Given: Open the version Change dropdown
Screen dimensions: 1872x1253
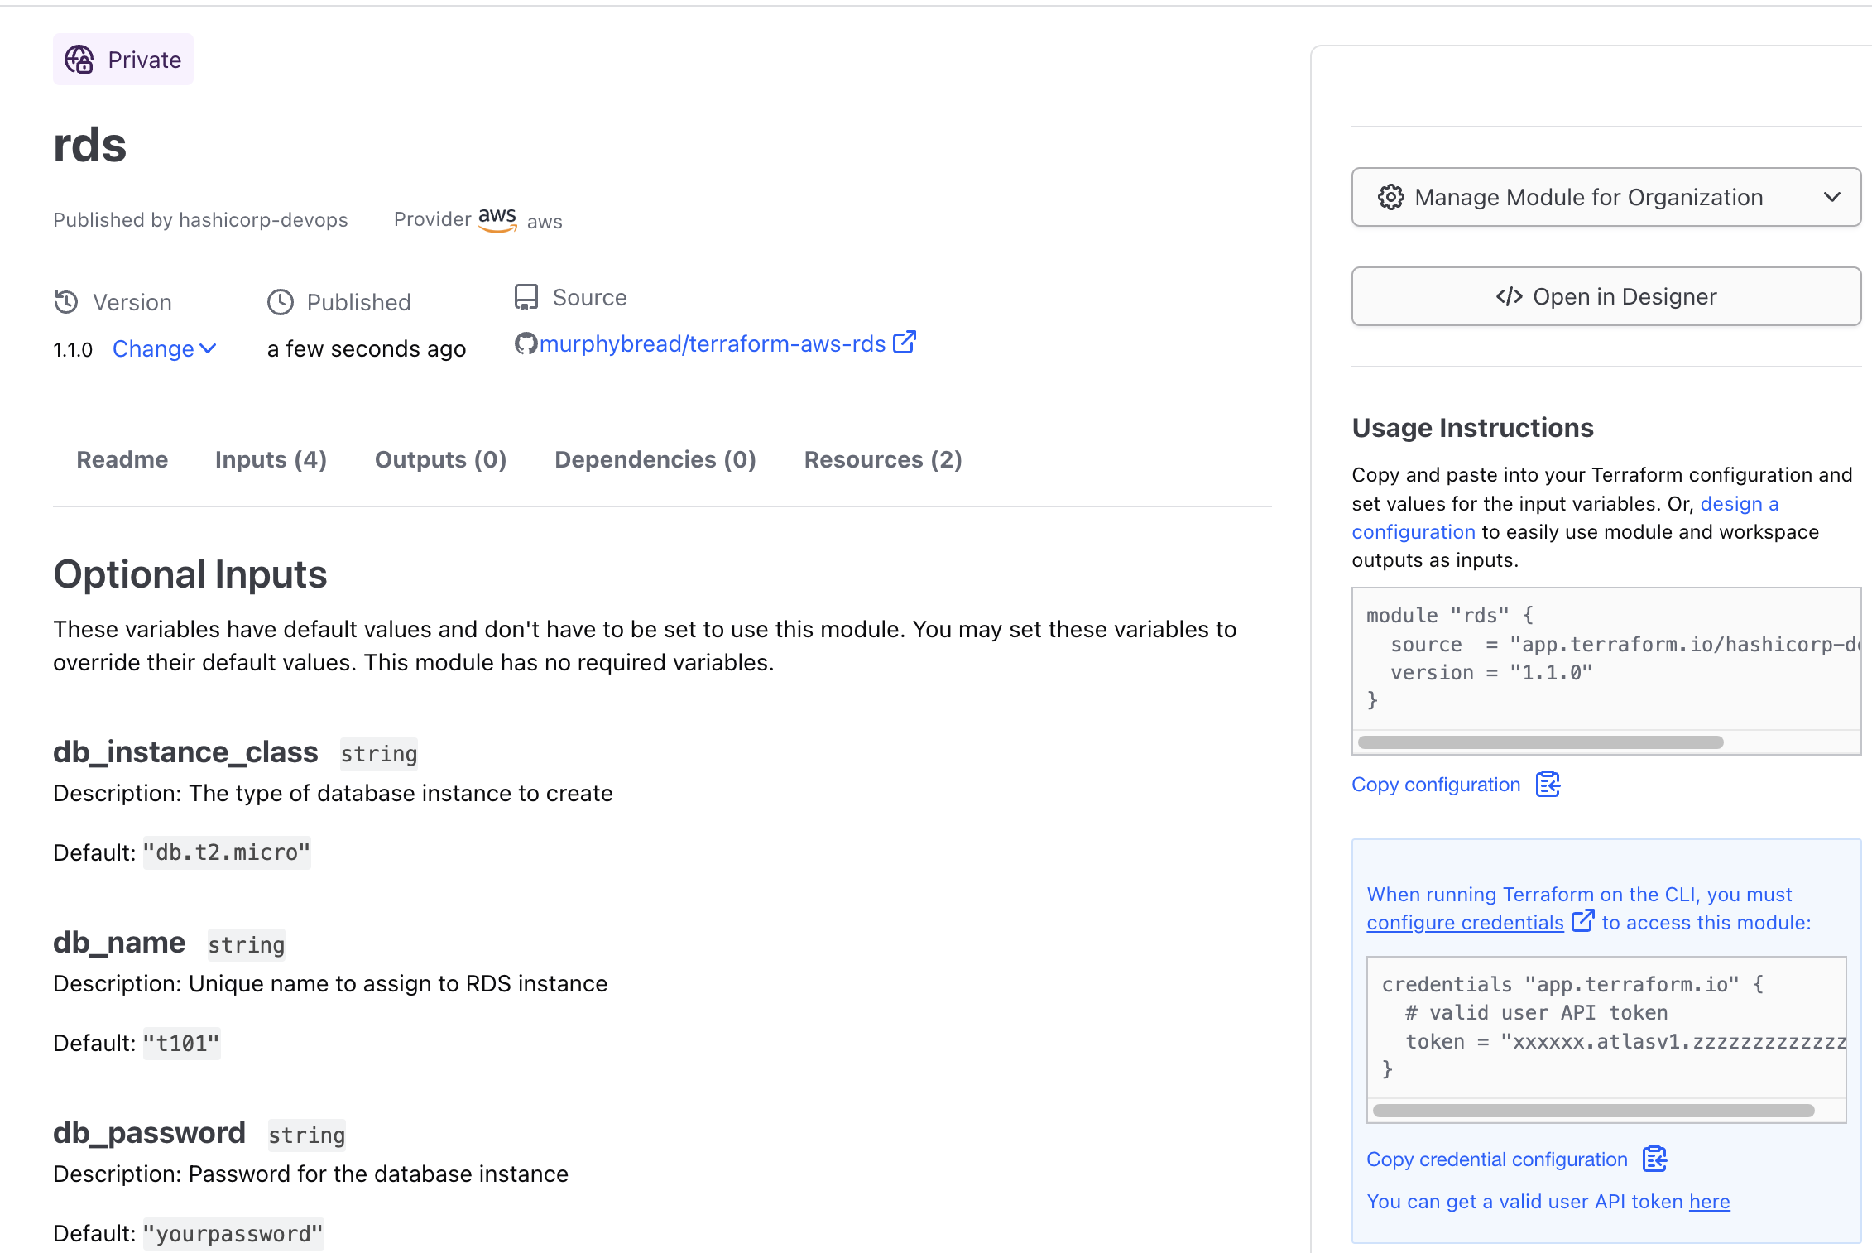Looking at the screenshot, I should pyautogui.click(x=164, y=349).
